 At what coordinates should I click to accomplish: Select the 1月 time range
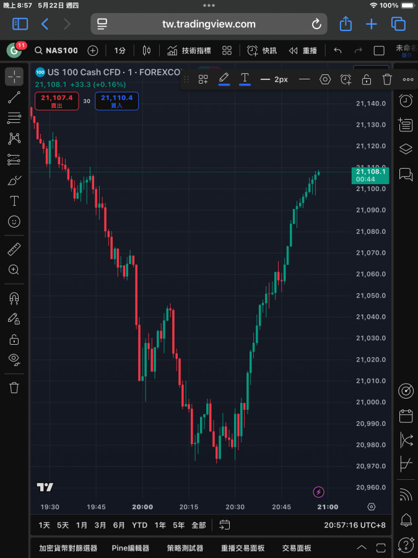82,525
